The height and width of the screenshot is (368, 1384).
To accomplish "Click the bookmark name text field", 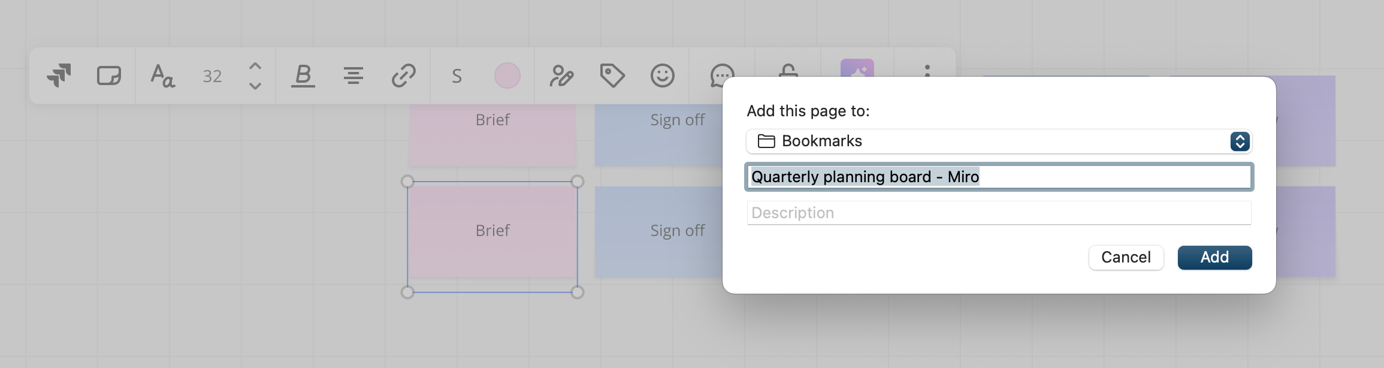I will (999, 177).
